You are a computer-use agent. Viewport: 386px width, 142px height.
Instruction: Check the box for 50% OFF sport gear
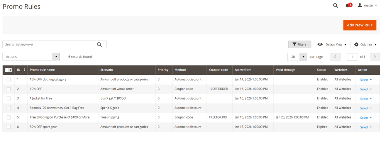pos(8,127)
